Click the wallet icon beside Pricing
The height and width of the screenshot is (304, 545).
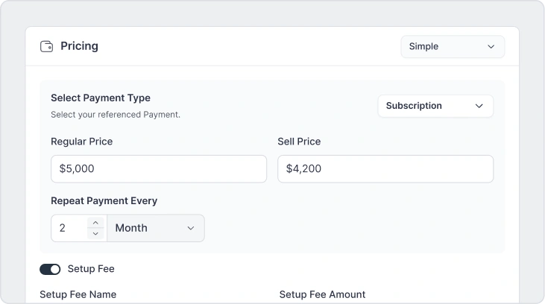tap(46, 46)
